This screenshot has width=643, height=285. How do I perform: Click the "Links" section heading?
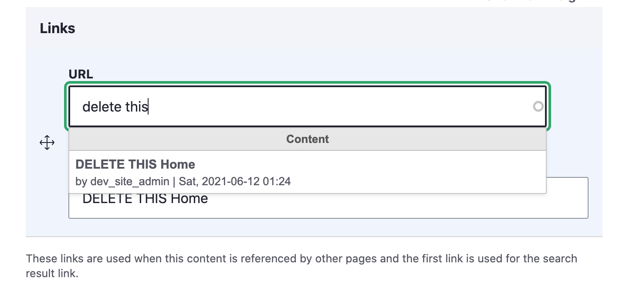(58, 28)
